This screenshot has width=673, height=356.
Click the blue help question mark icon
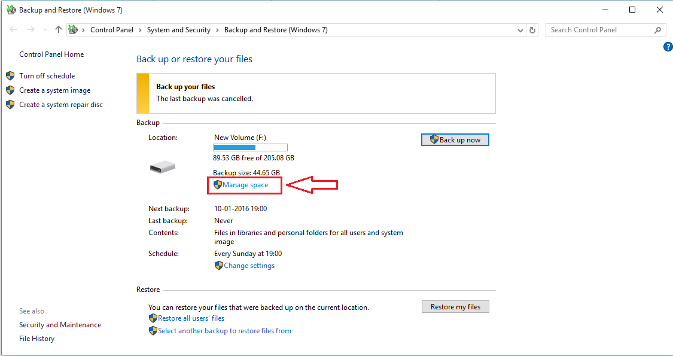[668, 47]
